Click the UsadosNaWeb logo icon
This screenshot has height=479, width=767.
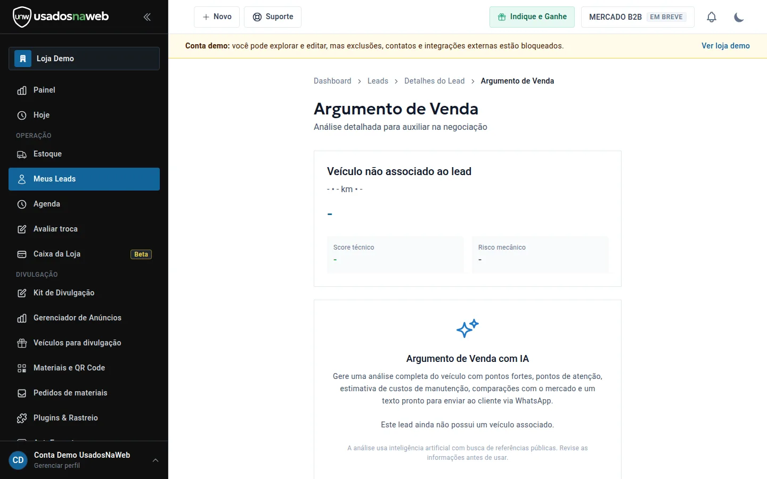tap(22, 17)
